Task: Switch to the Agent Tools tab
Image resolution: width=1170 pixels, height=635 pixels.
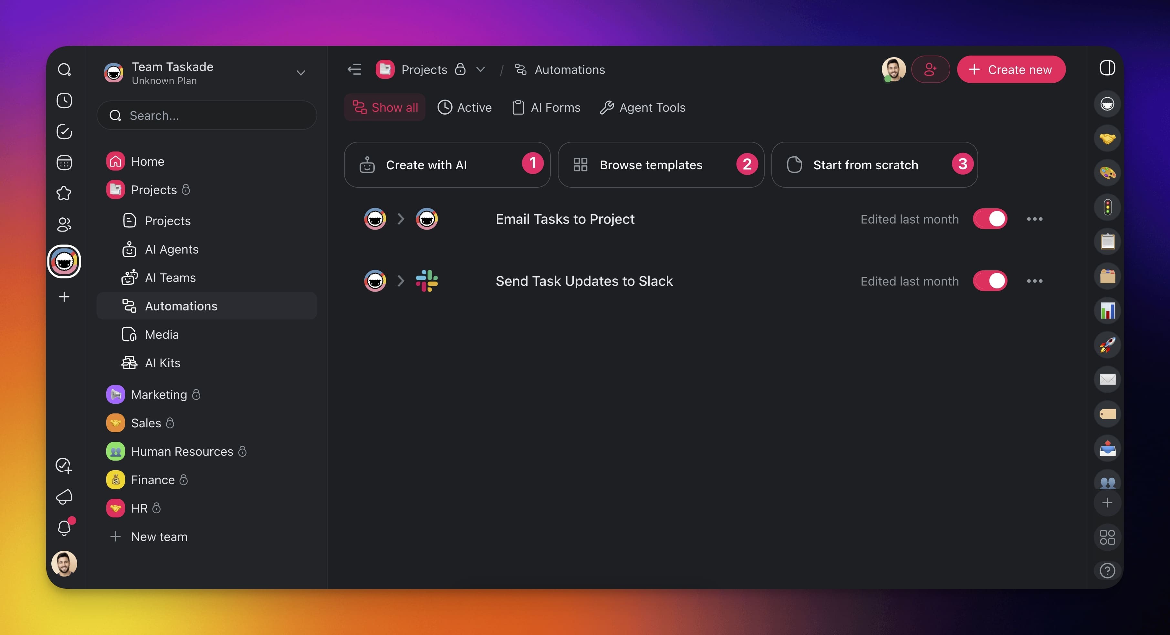Action: [643, 108]
